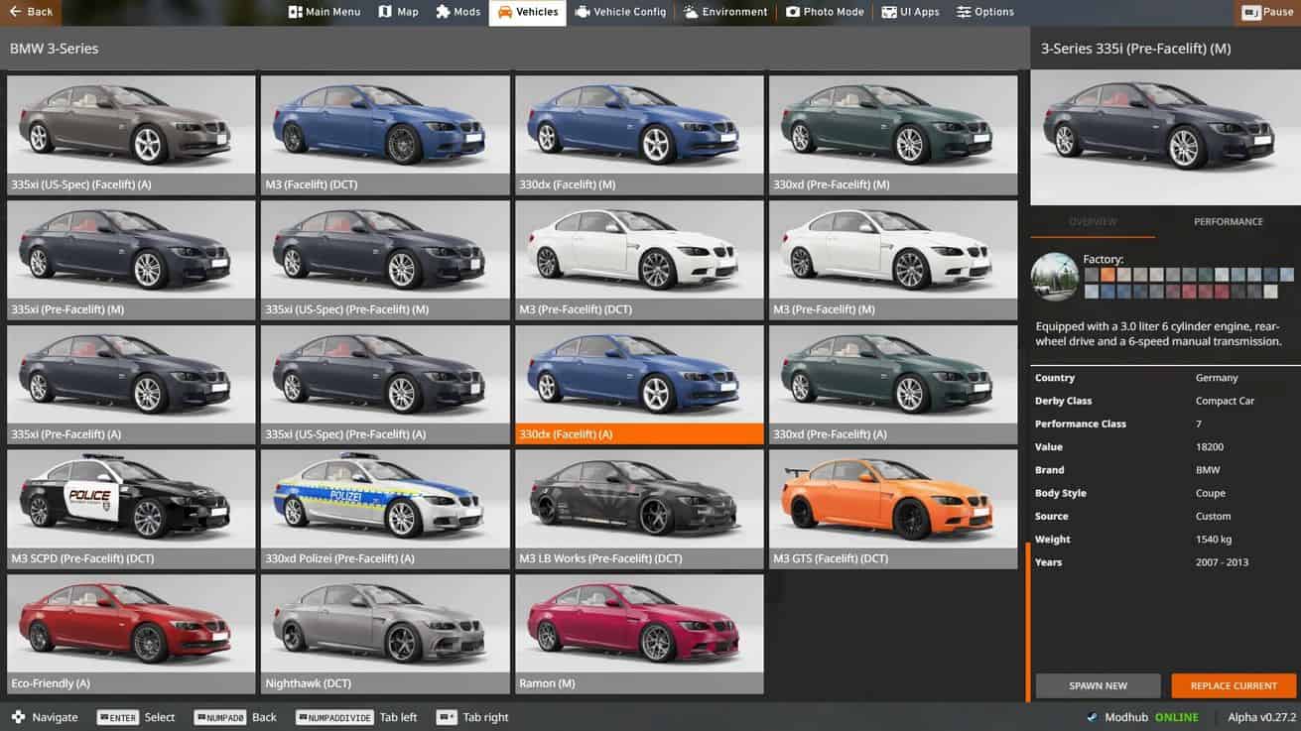The image size is (1301, 731).
Task: Enter Photo Mode via camera icon
Action: (x=793, y=12)
